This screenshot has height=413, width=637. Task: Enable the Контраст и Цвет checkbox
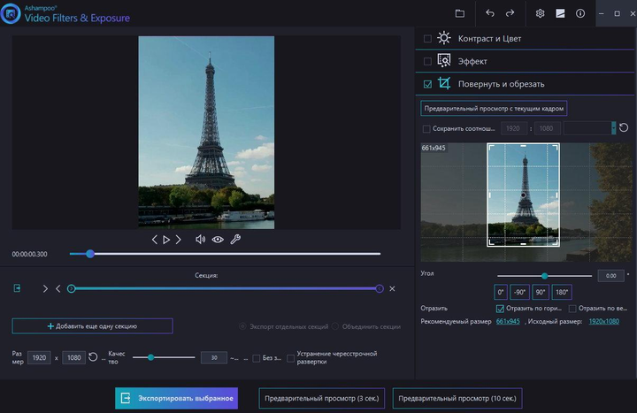click(x=427, y=39)
